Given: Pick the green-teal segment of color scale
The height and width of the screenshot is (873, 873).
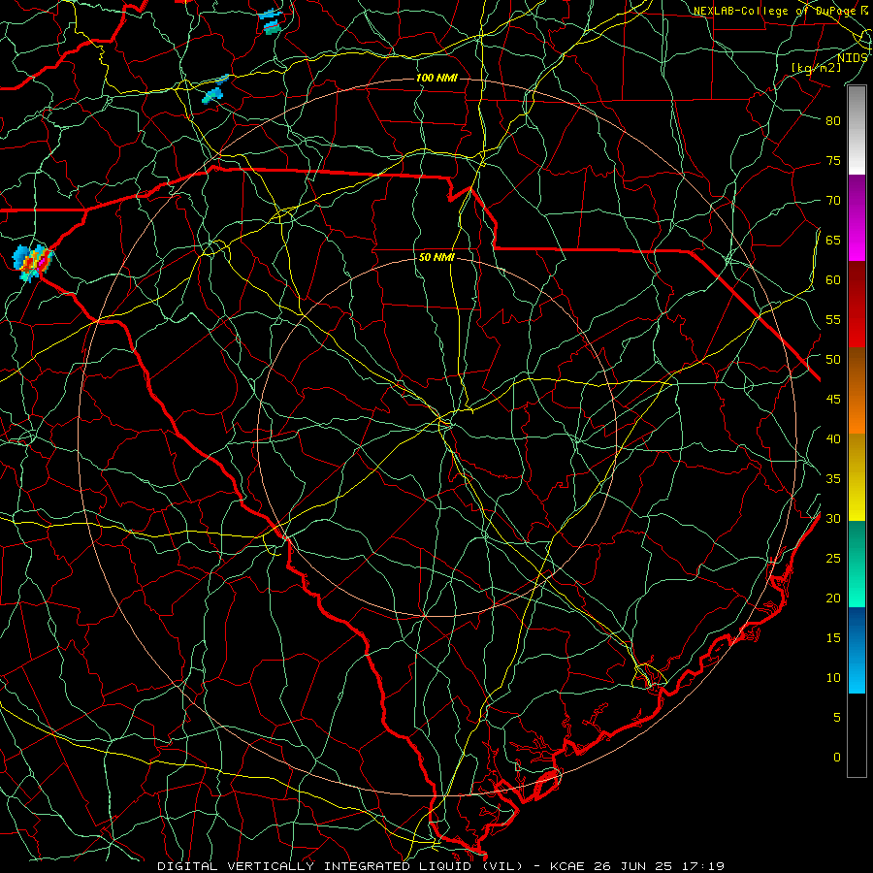Looking at the screenshot, I should coord(857,564).
